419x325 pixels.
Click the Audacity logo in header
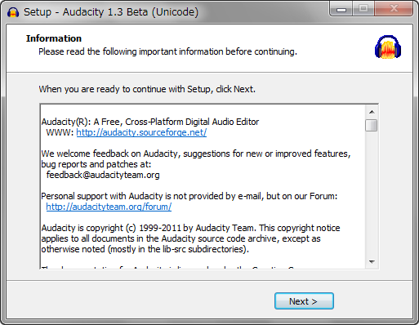coord(388,47)
